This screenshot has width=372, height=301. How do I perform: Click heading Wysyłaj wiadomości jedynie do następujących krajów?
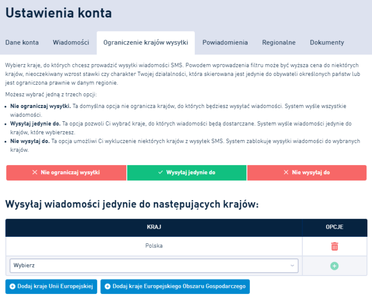[132, 204]
